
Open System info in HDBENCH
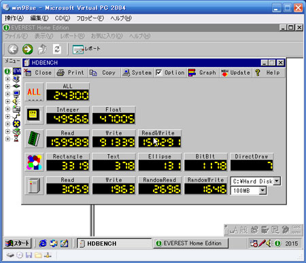click(x=137, y=73)
